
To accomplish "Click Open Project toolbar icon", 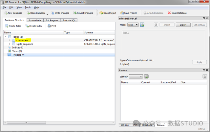I will click(101, 13).
